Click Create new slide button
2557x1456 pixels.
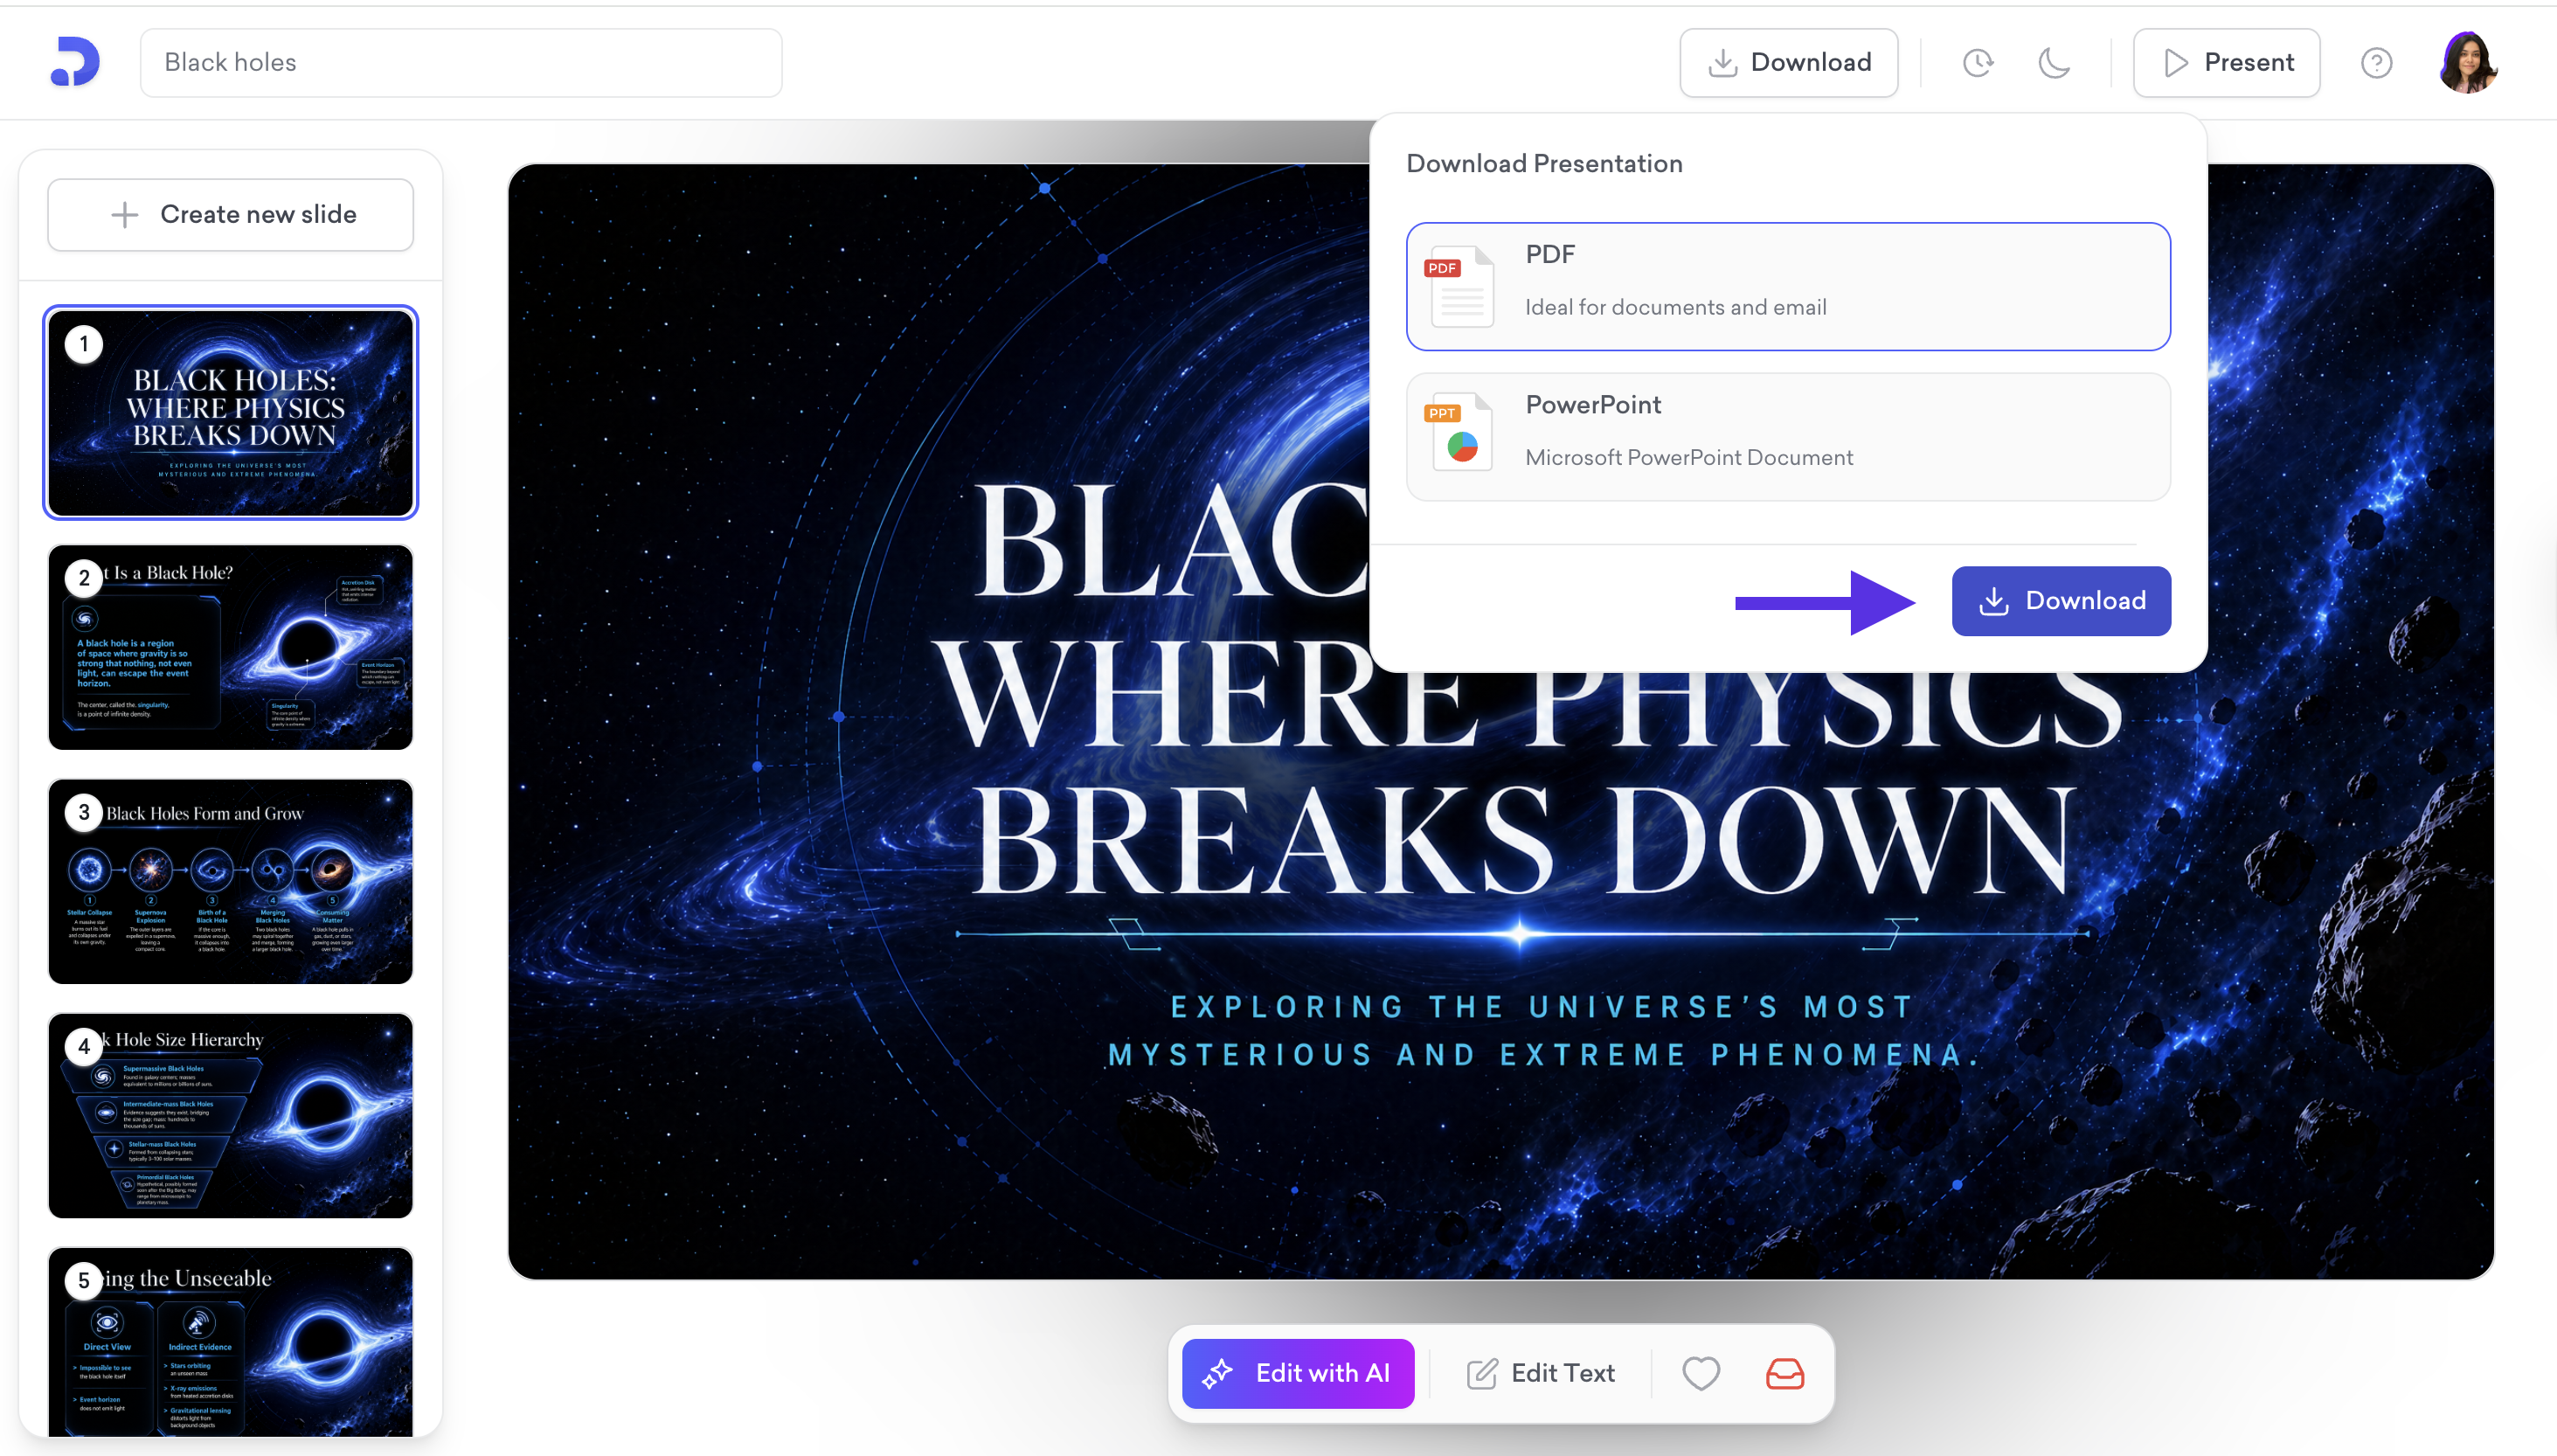231,214
